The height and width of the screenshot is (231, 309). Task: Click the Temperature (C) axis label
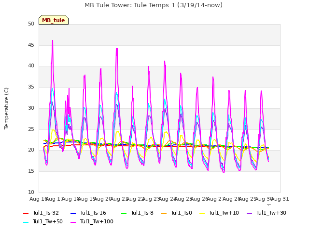6,108
